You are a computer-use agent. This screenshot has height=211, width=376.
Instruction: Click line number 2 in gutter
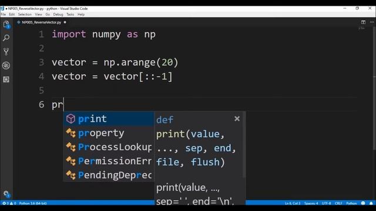click(42, 48)
